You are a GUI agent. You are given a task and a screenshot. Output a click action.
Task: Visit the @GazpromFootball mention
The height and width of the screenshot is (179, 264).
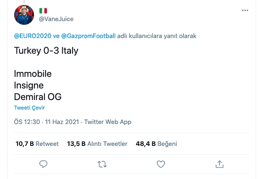(x=88, y=36)
